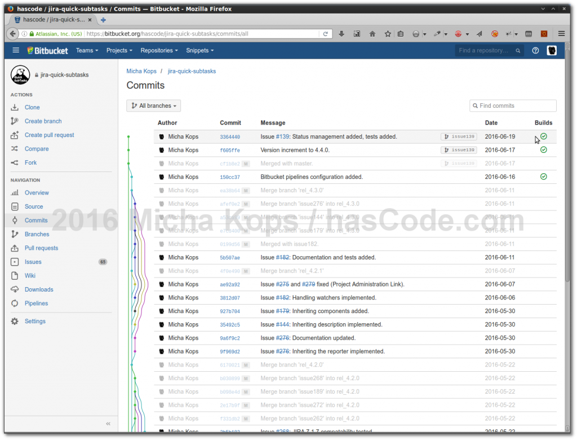Open Bitbucket help via the question mark icon
This screenshot has width=577, height=440.
click(x=535, y=50)
